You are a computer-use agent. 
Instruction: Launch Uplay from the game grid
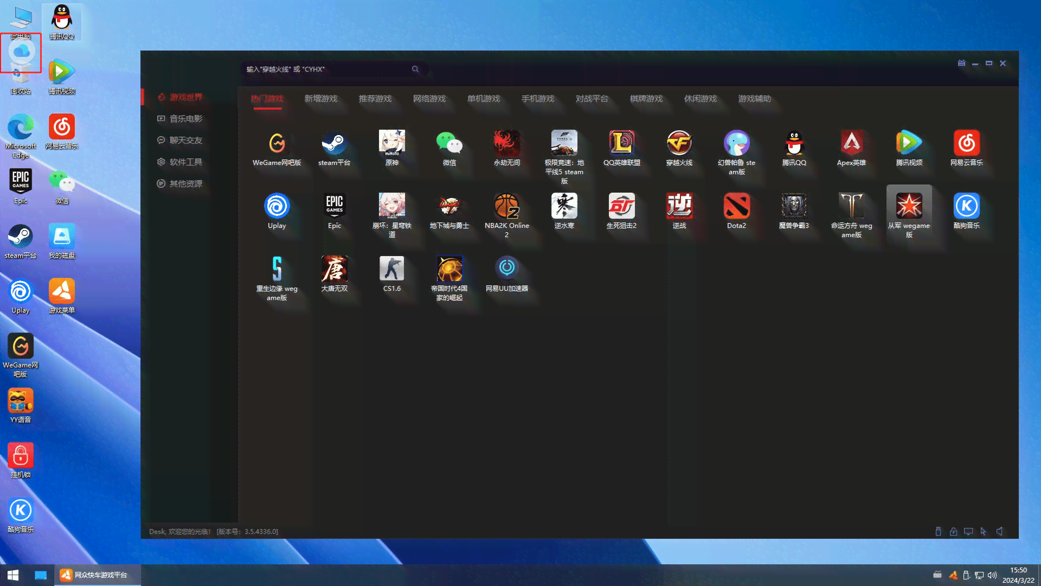277,211
